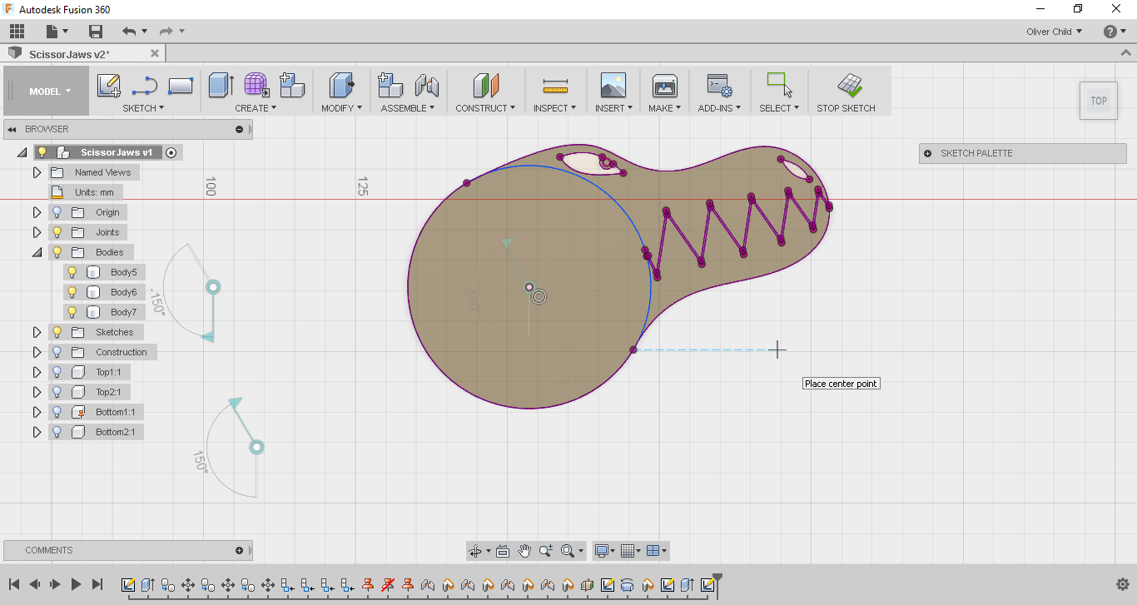The image size is (1137, 605).
Task: Open the SKETCH menu
Action: [143, 108]
